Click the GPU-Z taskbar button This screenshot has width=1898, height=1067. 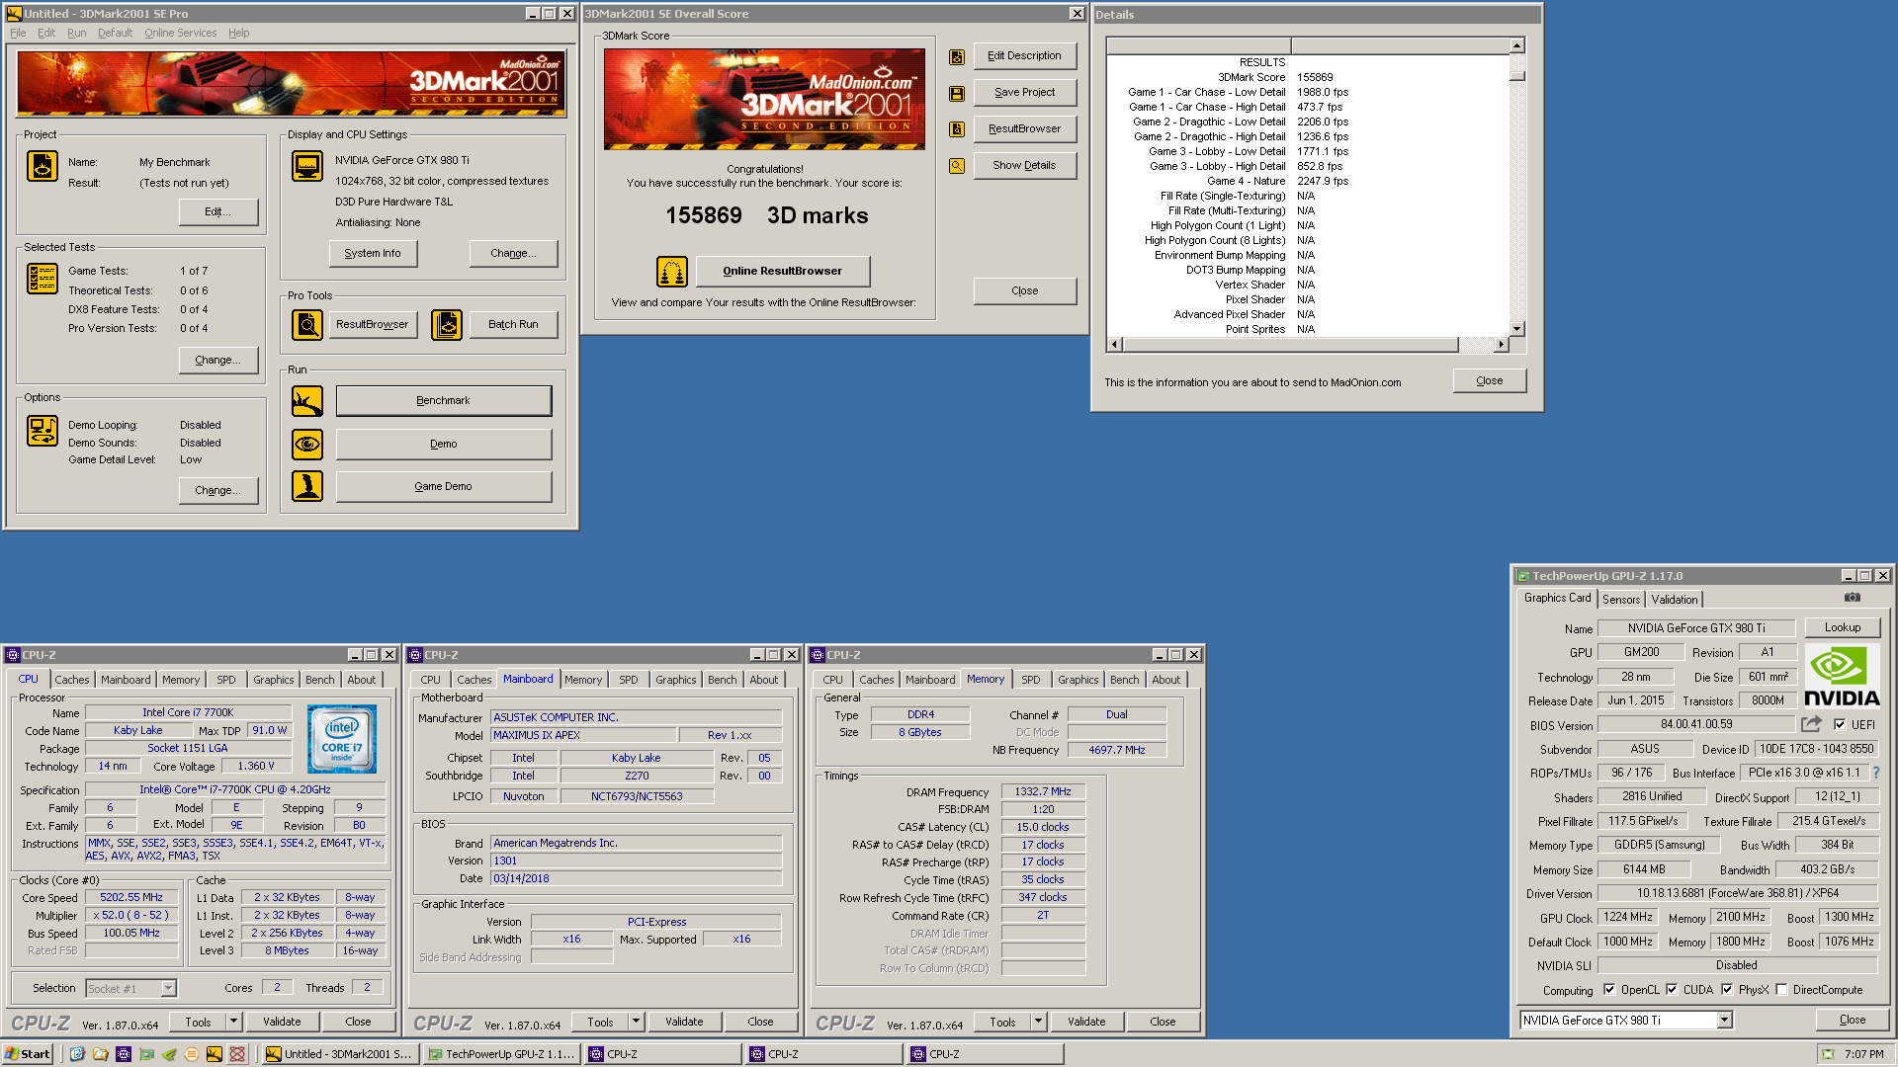pyautogui.click(x=501, y=1054)
